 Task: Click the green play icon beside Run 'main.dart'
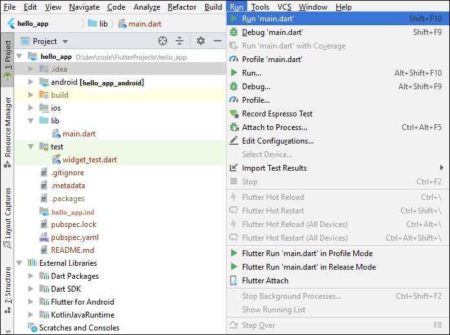pyautogui.click(x=234, y=18)
